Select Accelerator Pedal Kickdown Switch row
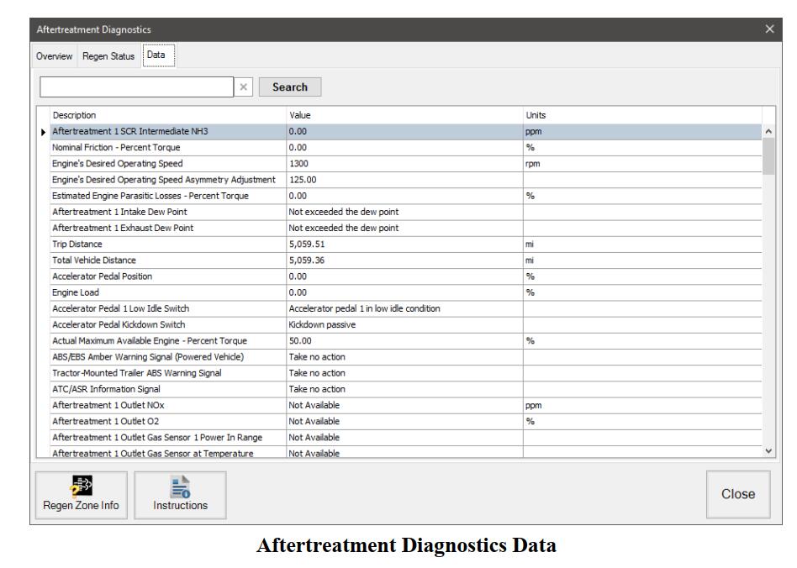The width and height of the screenshot is (797, 568). point(405,324)
